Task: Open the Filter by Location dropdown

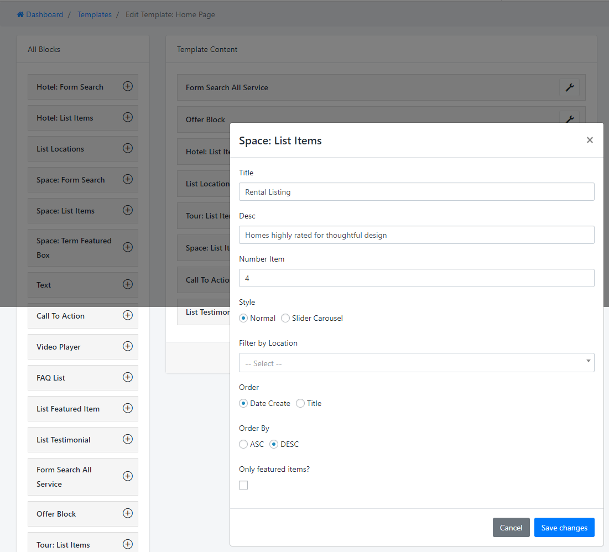Action: [x=417, y=363]
